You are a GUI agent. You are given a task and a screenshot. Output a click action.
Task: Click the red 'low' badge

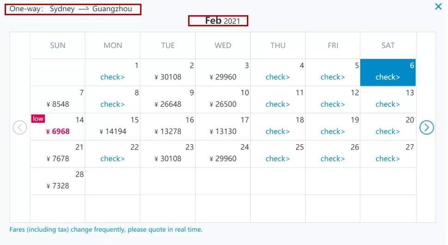click(x=38, y=119)
